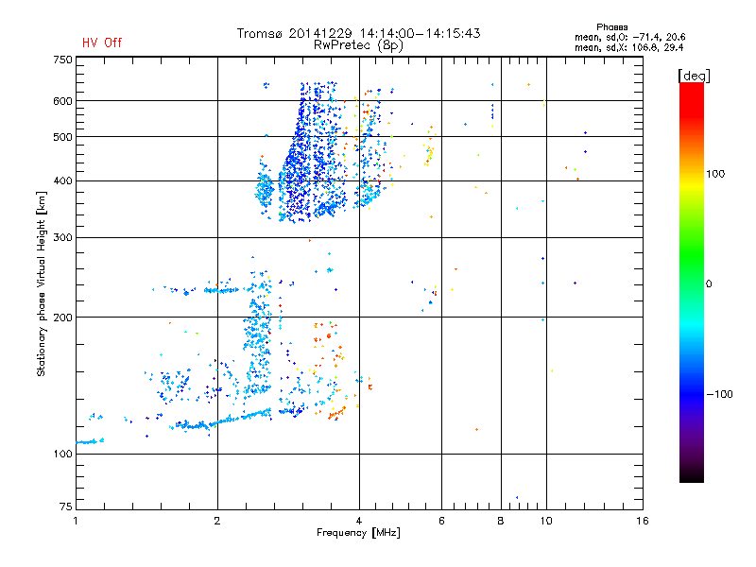Click the Frequency [MHz] axis title
Viewport: 756px width, 567px height.
(x=358, y=533)
